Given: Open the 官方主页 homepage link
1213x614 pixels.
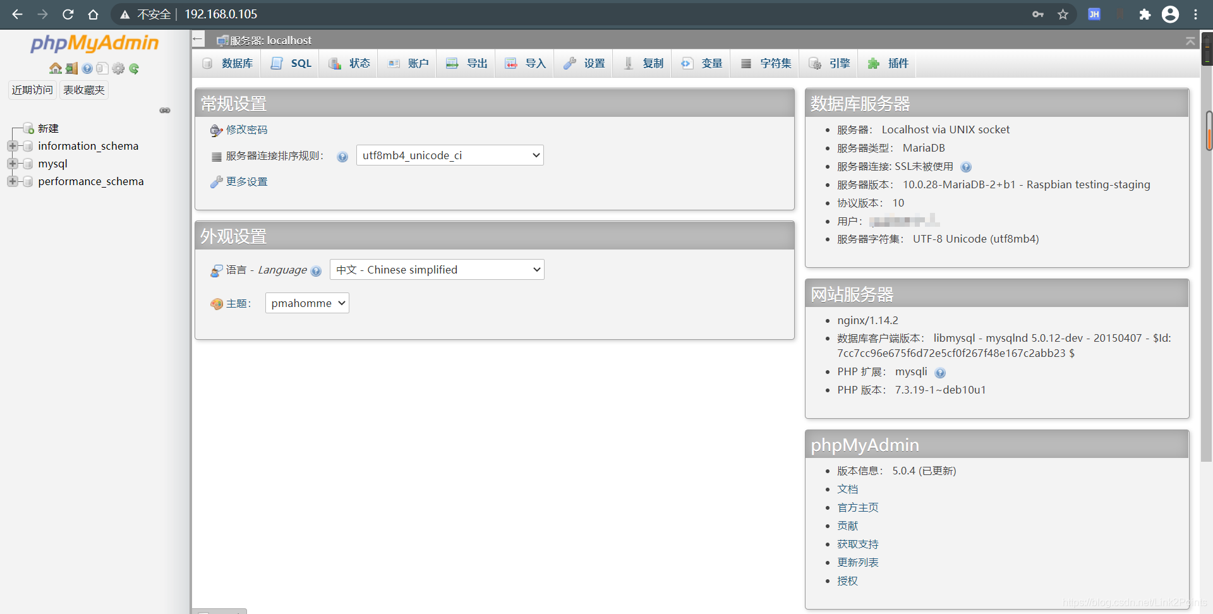Looking at the screenshot, I should point(857,507).
